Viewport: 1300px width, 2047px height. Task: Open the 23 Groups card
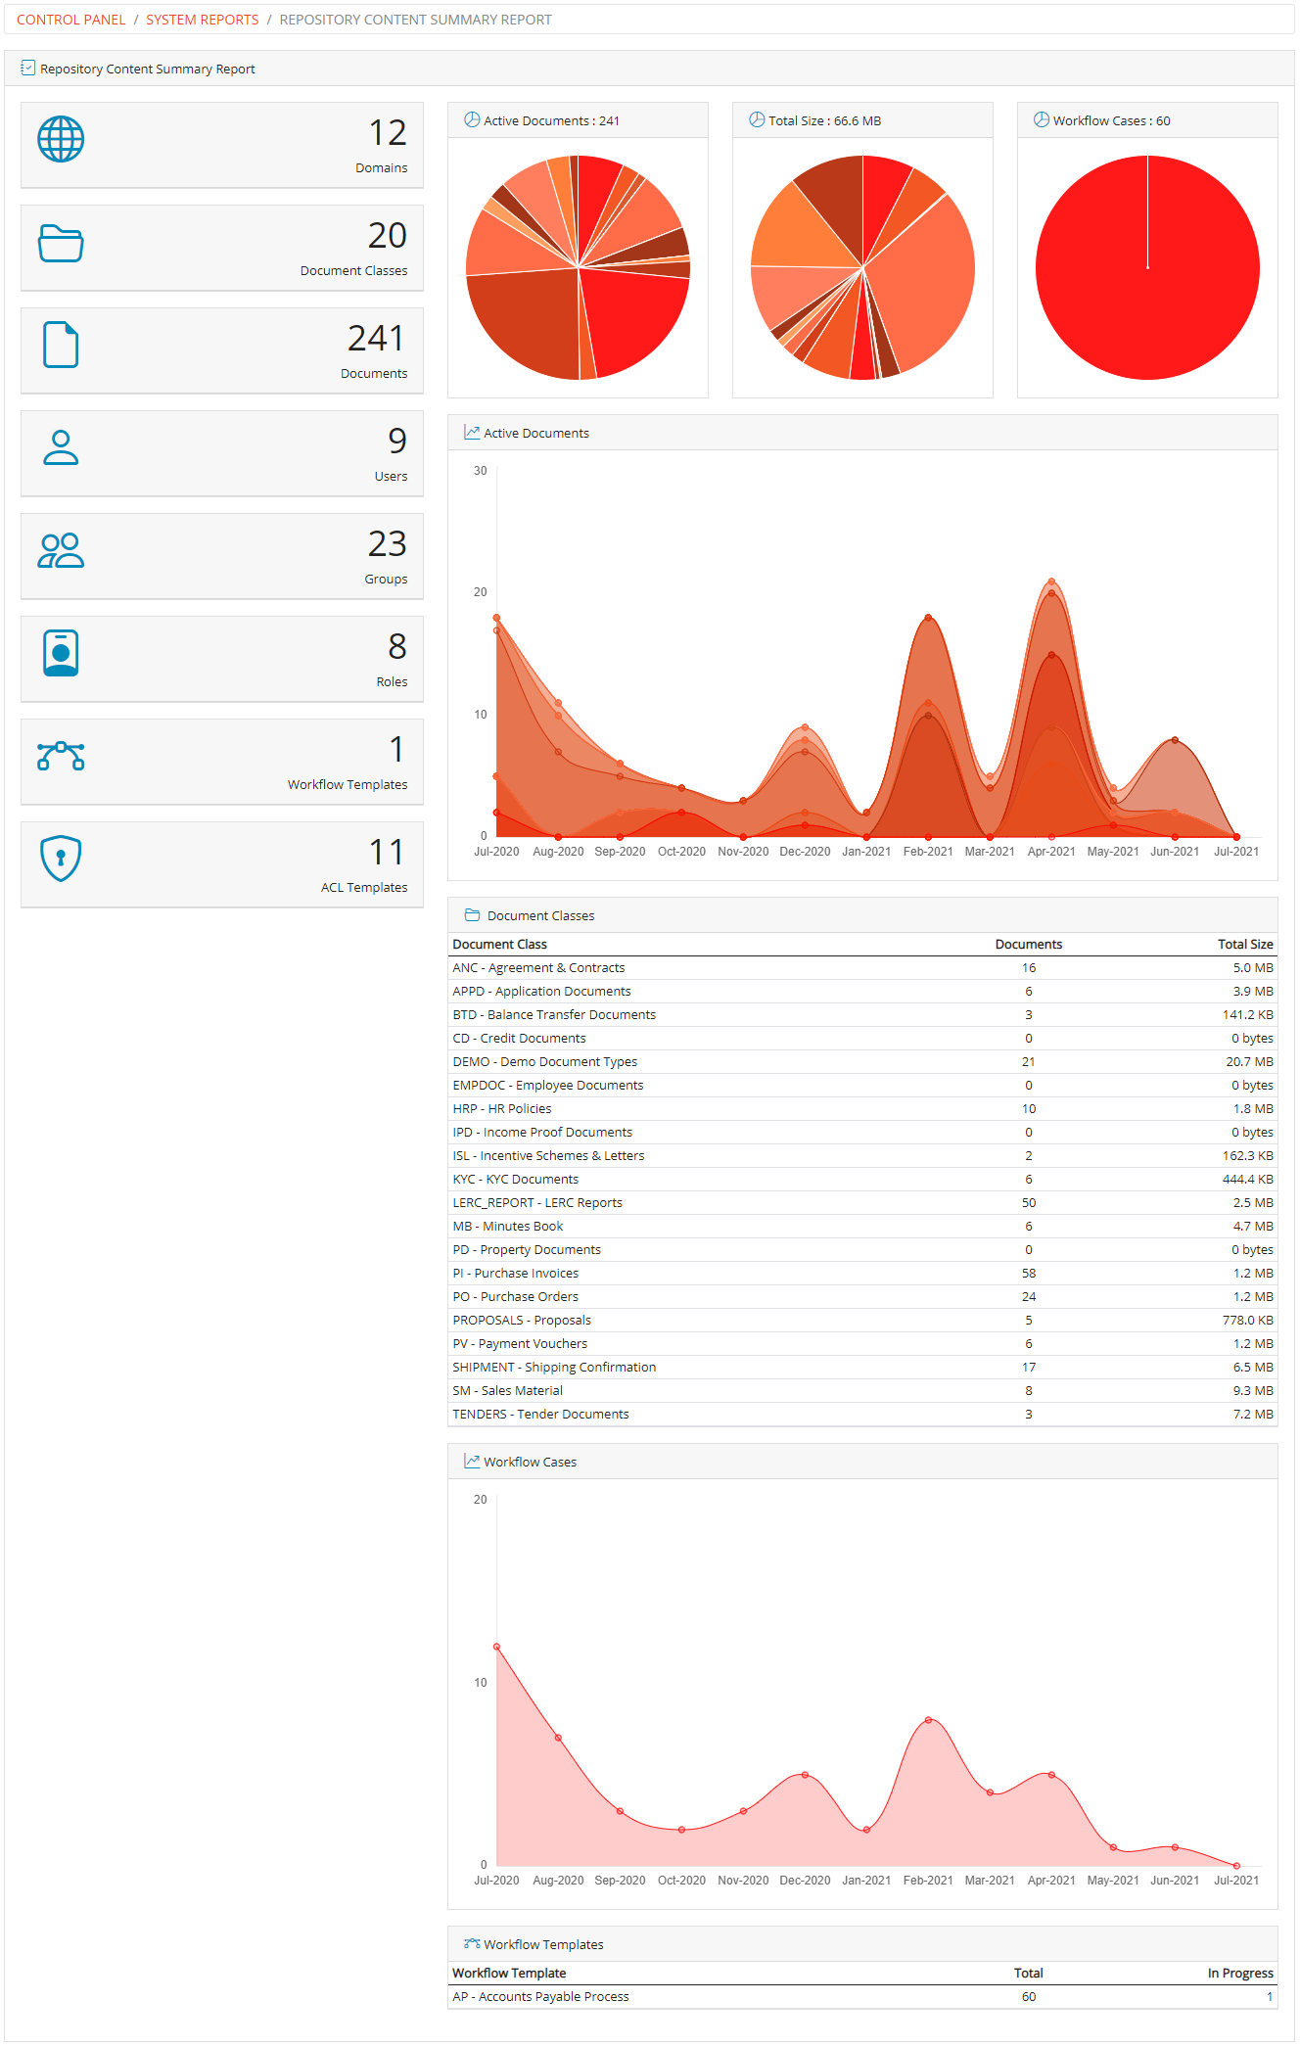pyautogui.click(x=222, y=556)
